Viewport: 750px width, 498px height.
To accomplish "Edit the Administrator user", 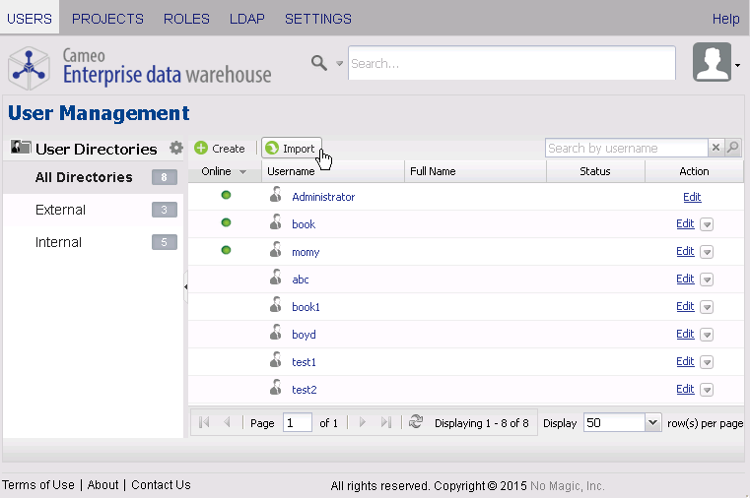I will 692,197.
